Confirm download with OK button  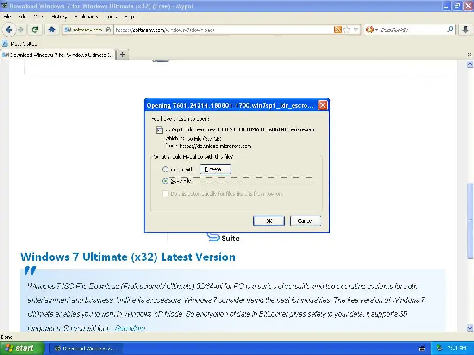tap(269, 221)
